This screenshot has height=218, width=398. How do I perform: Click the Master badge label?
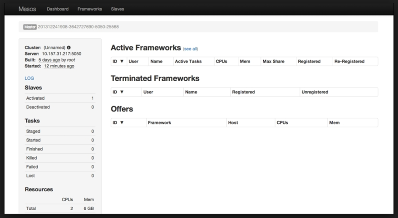tap(30, 27)
